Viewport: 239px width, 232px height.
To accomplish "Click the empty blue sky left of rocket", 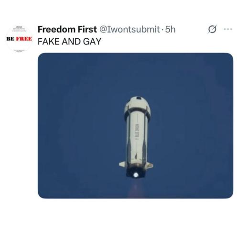I will point(80,126).
